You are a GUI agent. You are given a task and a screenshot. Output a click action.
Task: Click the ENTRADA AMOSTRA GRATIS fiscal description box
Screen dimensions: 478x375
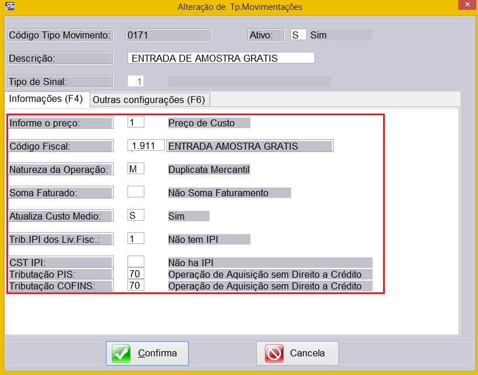[x=249, y=146]
